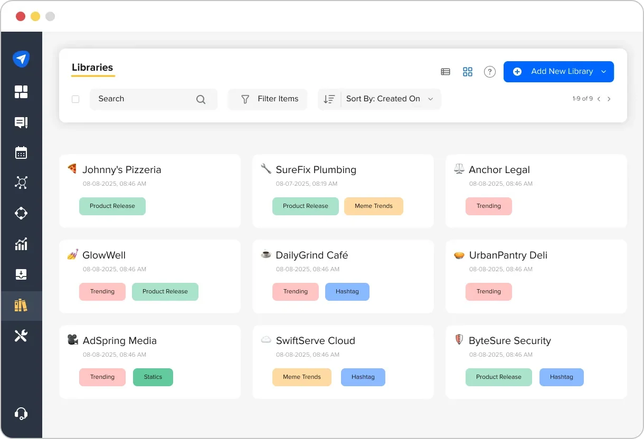Switch to grid view layout
Viewport: 644px width, 439px height.
pos(468,71)
